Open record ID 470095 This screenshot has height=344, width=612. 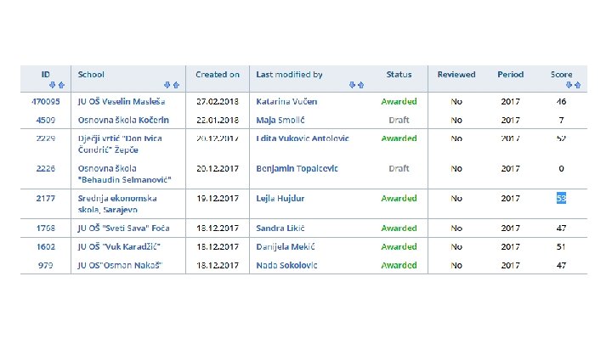(x=46, y=101)
